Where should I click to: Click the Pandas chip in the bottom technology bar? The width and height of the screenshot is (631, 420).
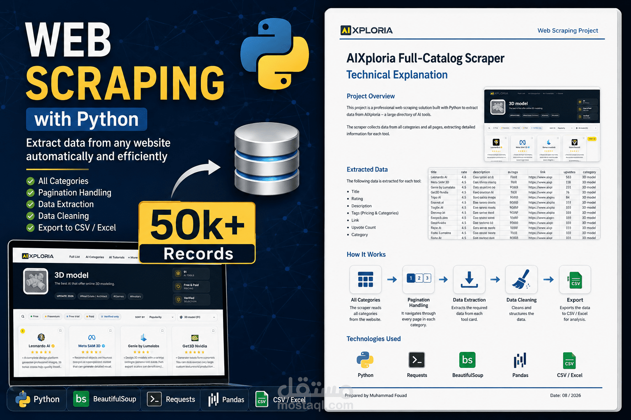225,399
